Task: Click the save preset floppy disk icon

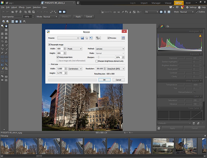Action: [x=82, y=38]
